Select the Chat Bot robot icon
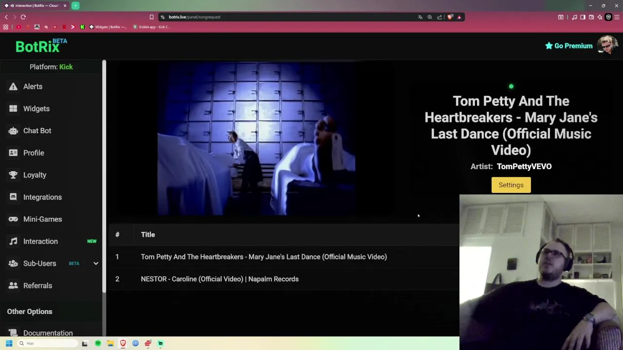623x350 pixels. point(13,131)
